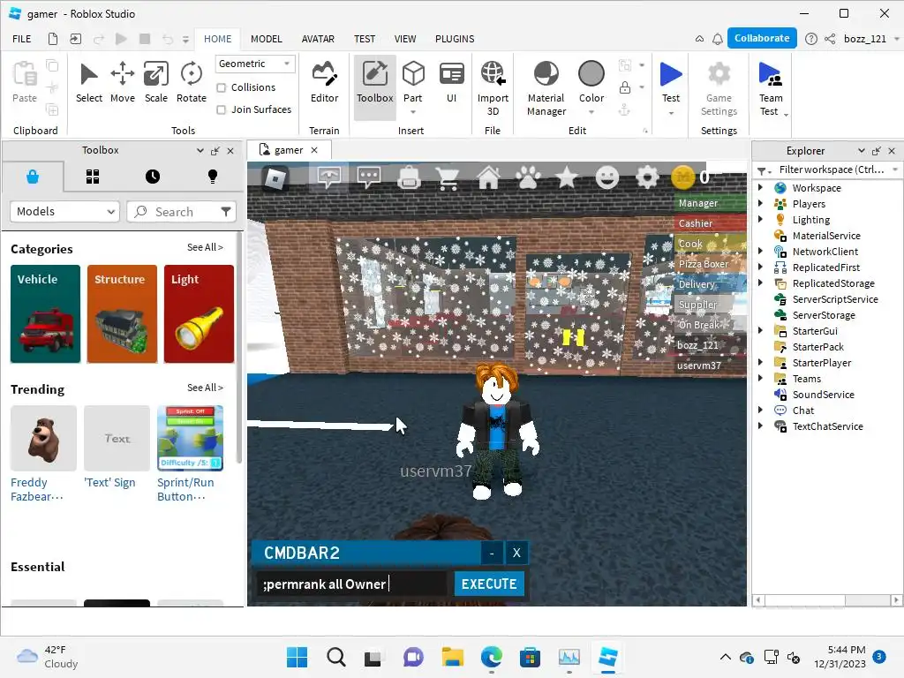
Task: Expand Teams node
Action: coord(760,378)
